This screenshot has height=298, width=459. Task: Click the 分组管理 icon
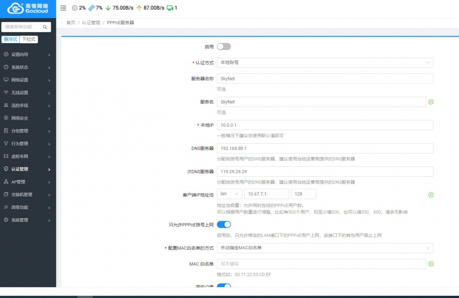(x=6, y=131)
